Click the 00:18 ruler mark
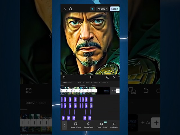180x135 pixels. click(x=79, y=82)
